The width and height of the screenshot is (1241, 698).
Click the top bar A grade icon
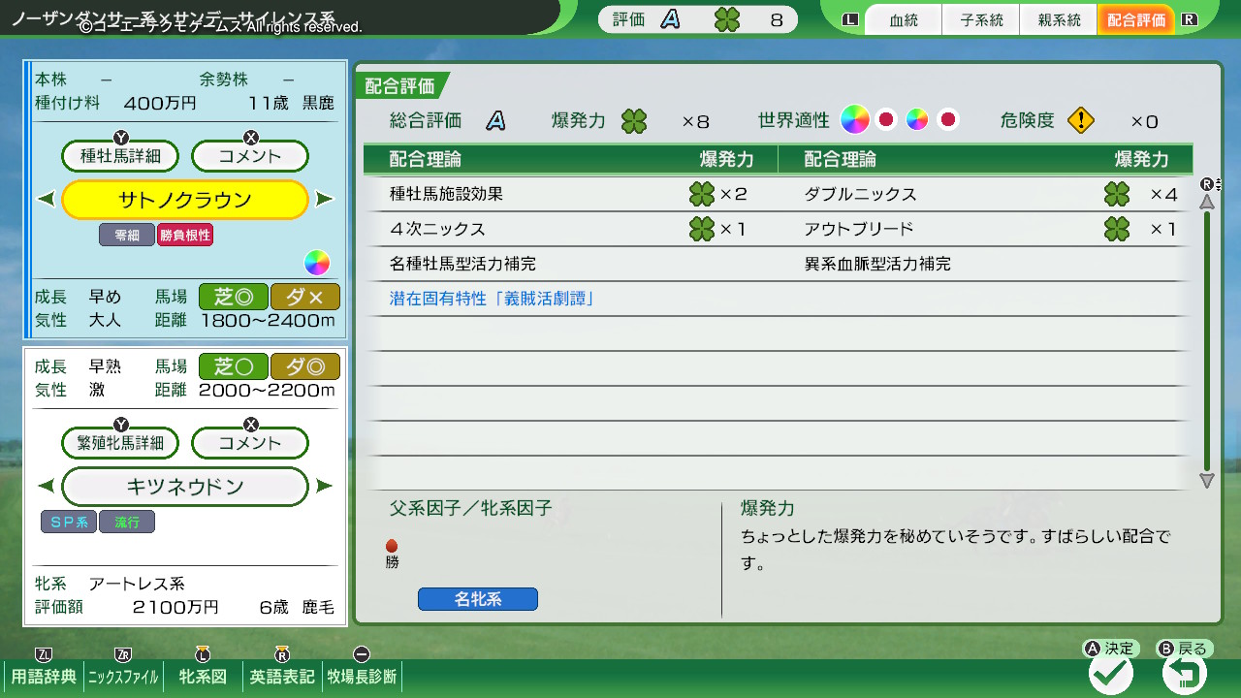click(670, 19)
